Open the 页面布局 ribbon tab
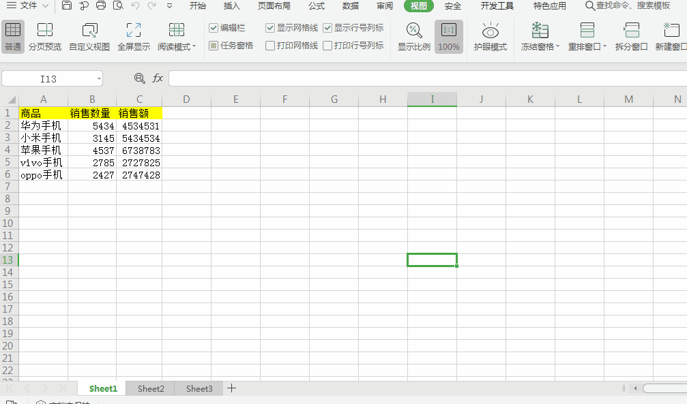Viewport: 687px width, 404px height. pyautogui.click(x=274, y=5)
